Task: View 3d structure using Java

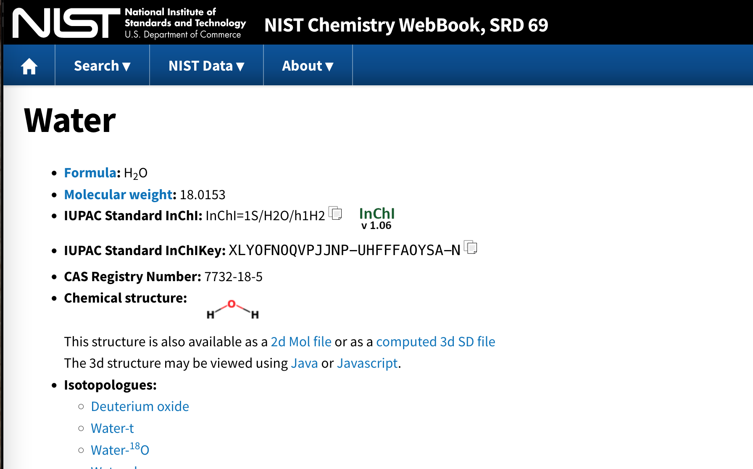Action: point(304,363)
